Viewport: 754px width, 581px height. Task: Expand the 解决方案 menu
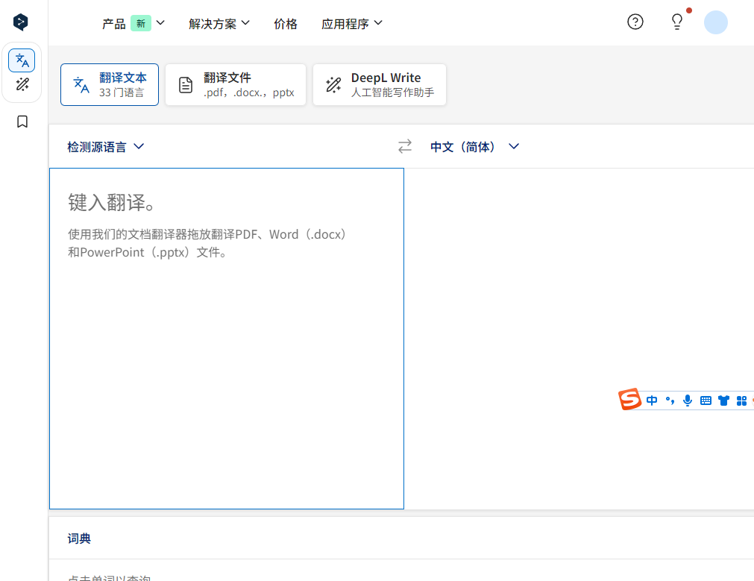(x=219, y=24)
